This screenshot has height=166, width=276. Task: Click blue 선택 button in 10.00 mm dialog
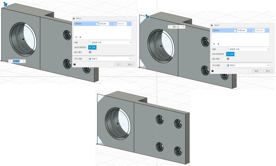230,54
